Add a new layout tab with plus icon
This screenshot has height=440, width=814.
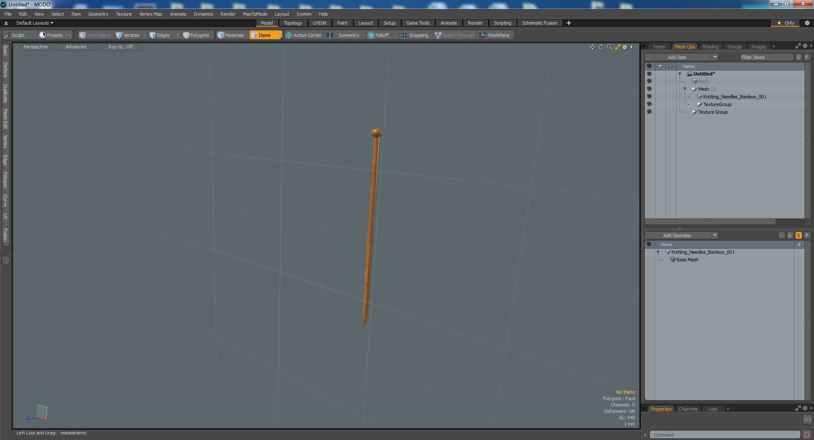coord(569,23)
